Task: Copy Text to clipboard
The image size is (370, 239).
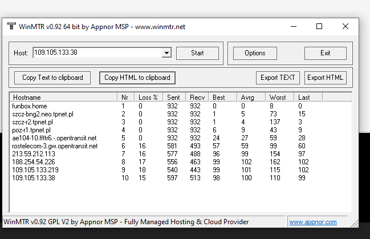Action: click(x=52, y=78)
